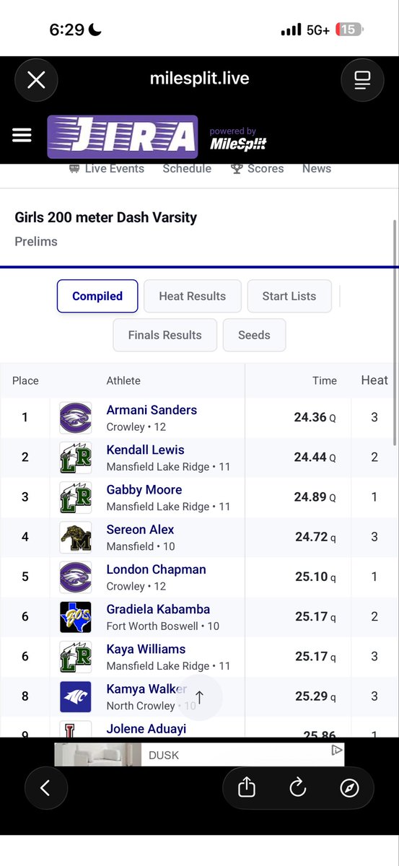
Task: Show the Seeds tab
Action: 254,335
